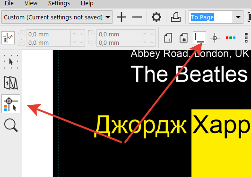Open the To Page zoom dropdown arrow

238,17
